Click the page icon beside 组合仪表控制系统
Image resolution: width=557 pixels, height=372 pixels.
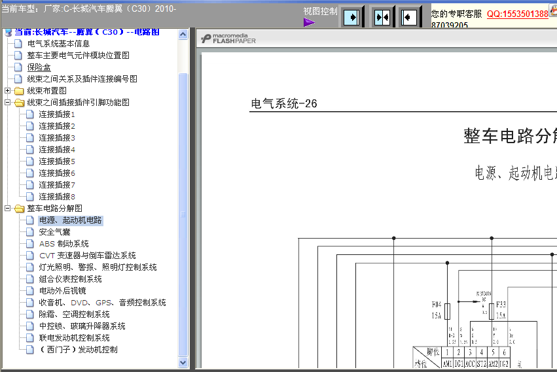tap(30, 279)
